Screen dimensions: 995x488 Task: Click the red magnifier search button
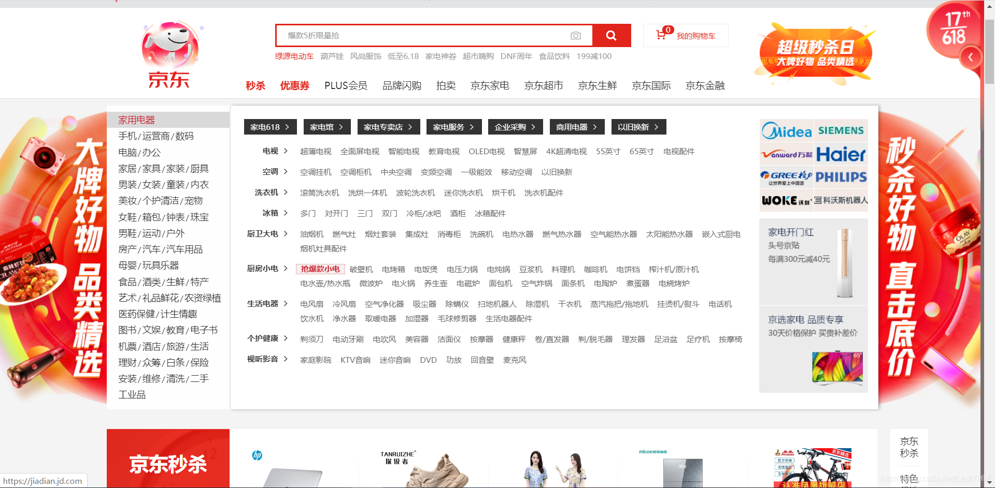pyautogui.click(x=612, y=36)
